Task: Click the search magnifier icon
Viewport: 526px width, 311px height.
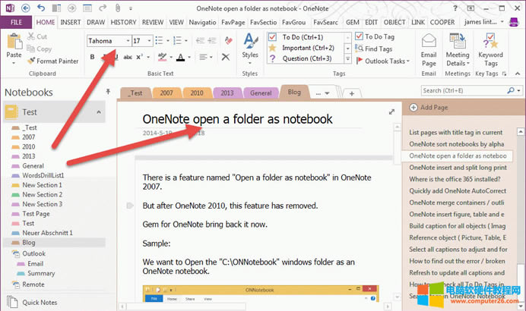Action: pos(511,90)
